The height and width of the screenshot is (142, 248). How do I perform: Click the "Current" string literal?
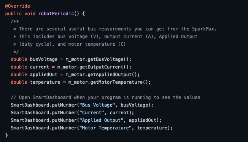click(x=92, y=113)
